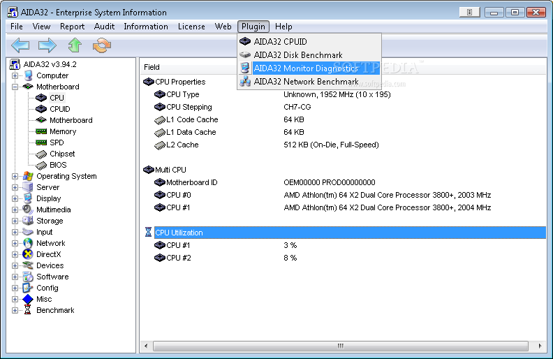Click the orange Refresh toolbar icon
This screenshot has width=553, height=359.
pyautogui.click(x=102, y=45)
